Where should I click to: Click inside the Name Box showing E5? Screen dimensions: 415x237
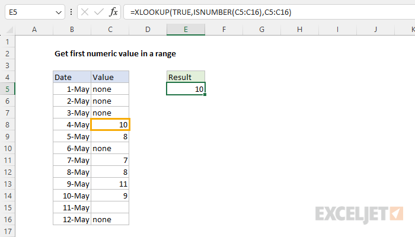[x=27, y=12]
